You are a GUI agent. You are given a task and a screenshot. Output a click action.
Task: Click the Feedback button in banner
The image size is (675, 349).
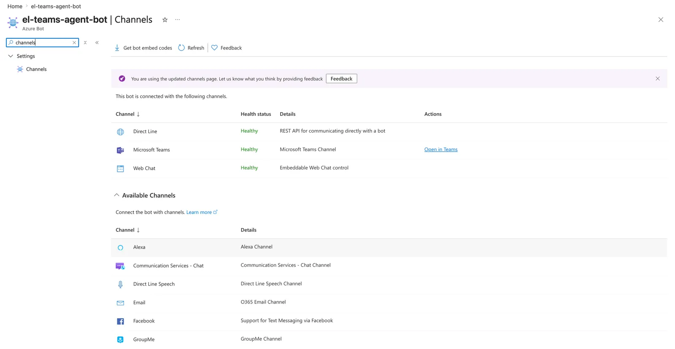(341, 79)
